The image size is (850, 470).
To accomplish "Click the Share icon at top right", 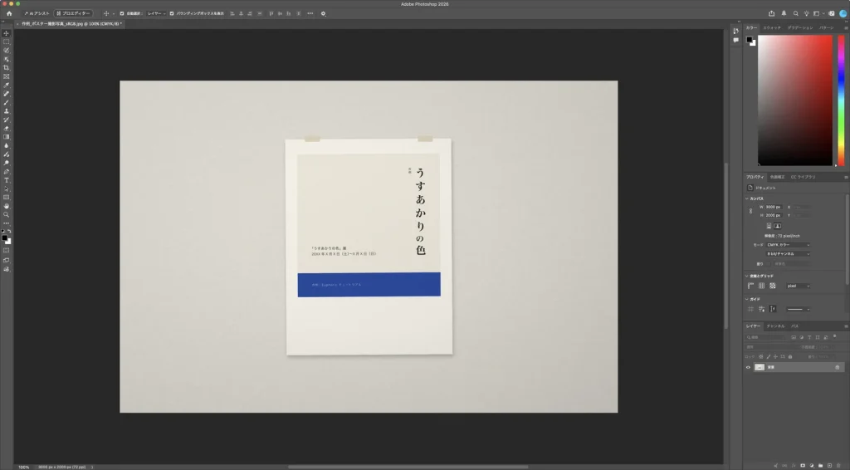I will (771, 13).
